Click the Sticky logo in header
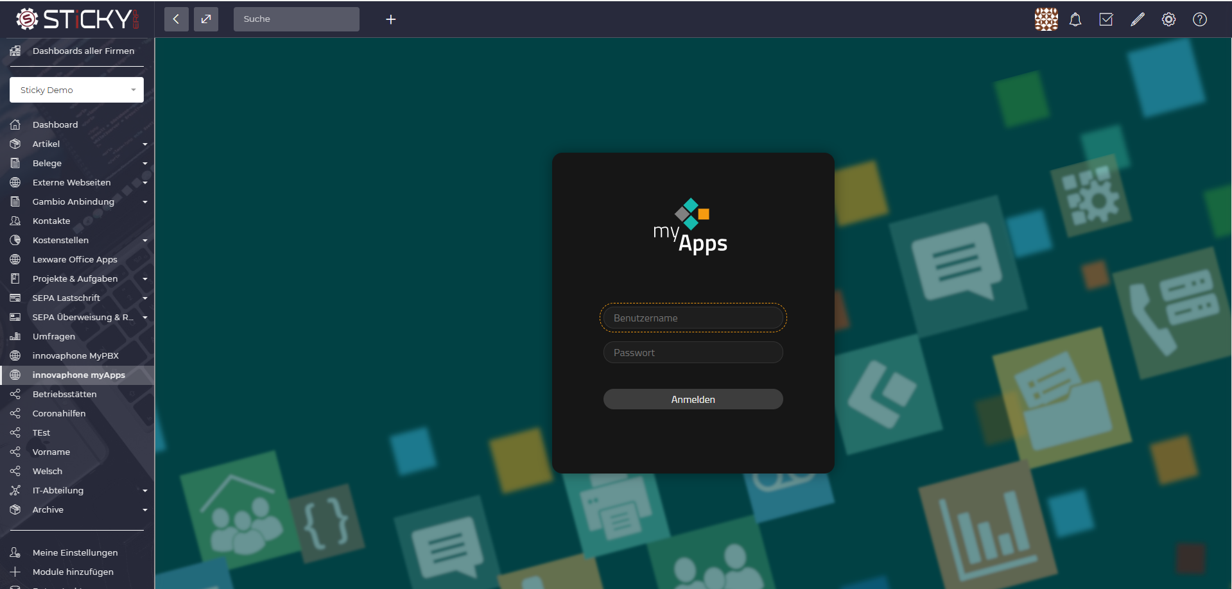The image size is (1232, 589). pos(77,19)
